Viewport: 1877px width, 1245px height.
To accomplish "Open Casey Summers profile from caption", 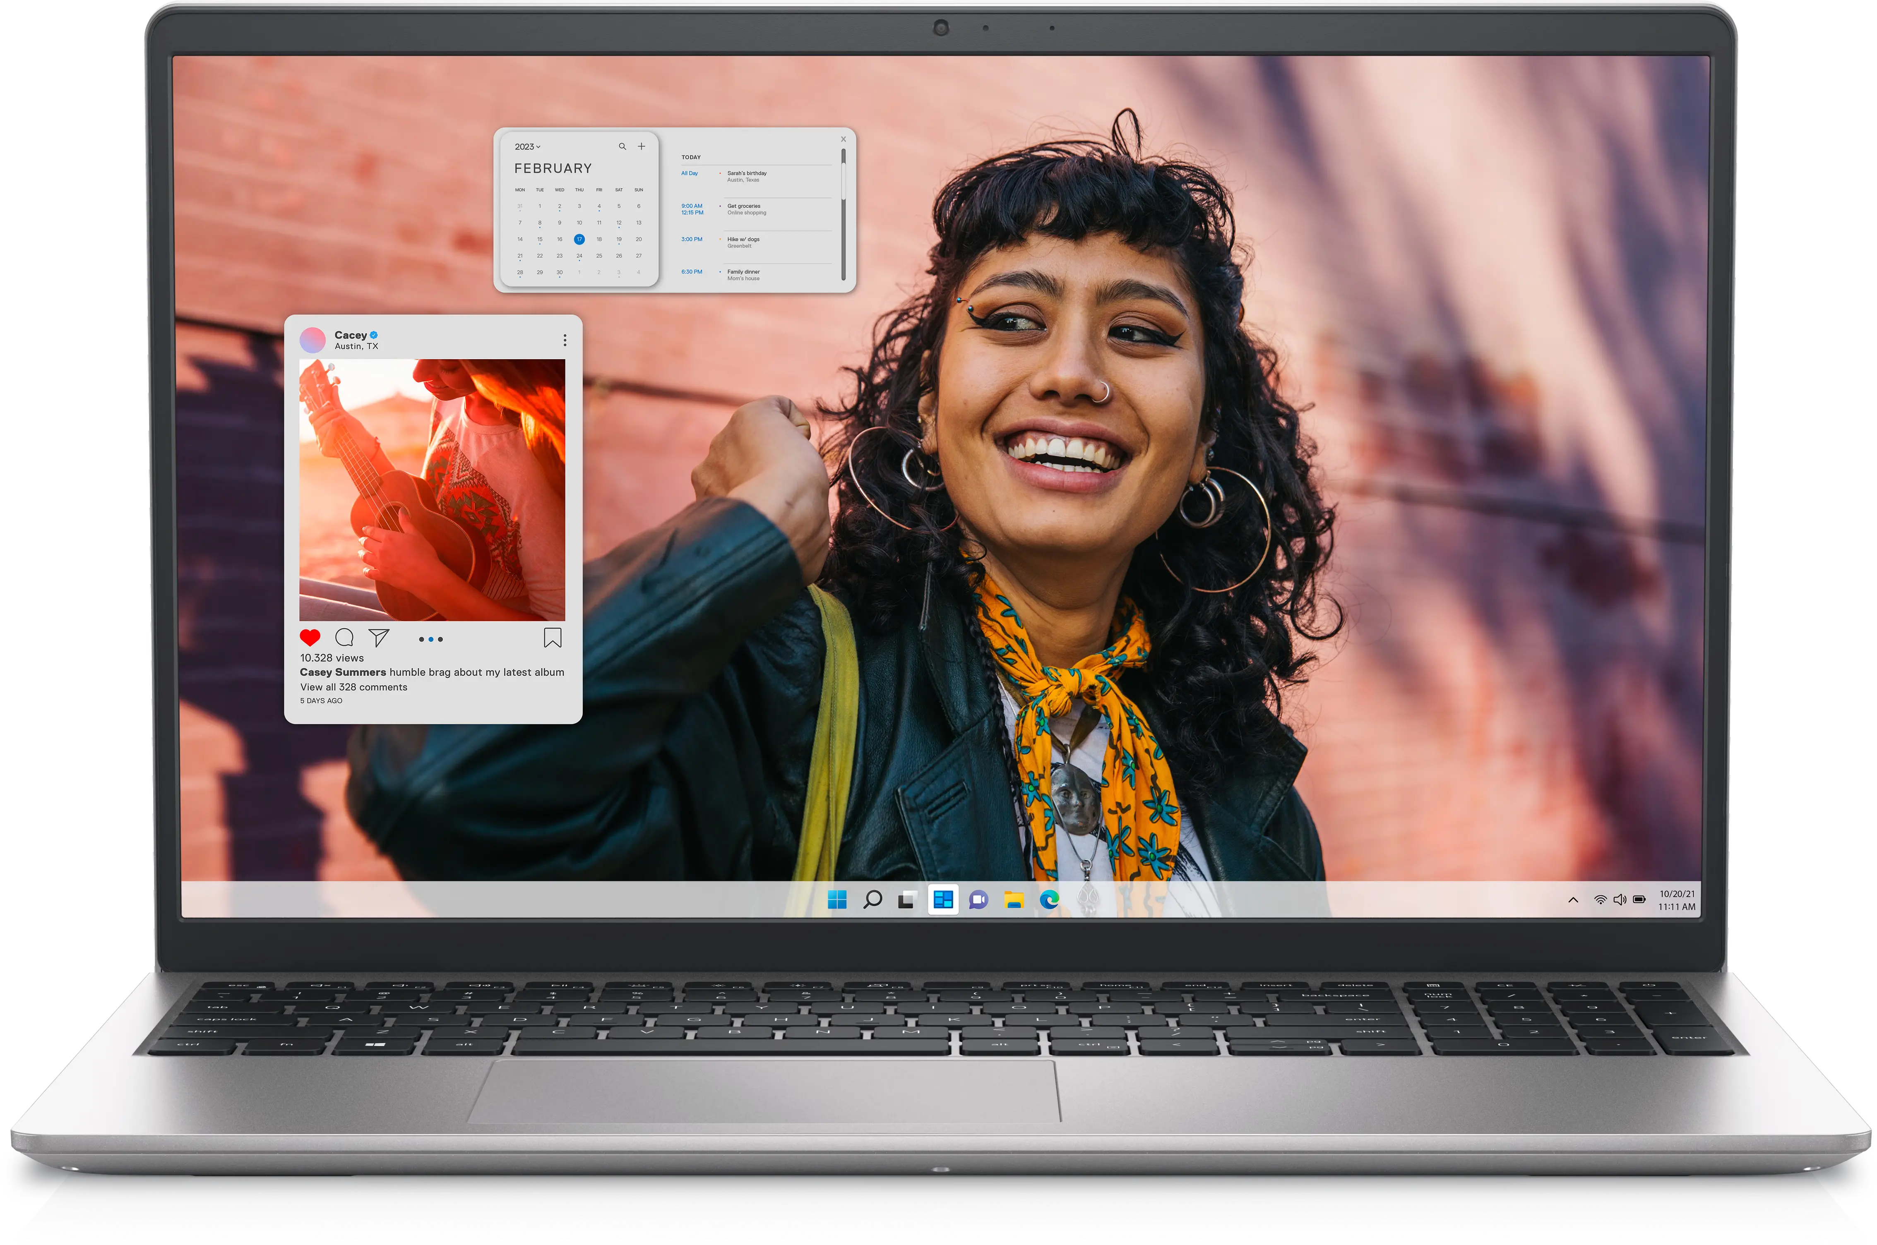I will pos(342,672).
